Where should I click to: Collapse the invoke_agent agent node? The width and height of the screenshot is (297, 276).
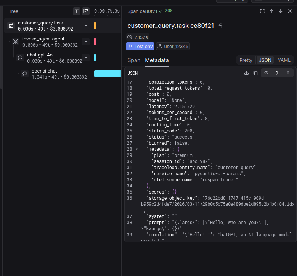86,42
